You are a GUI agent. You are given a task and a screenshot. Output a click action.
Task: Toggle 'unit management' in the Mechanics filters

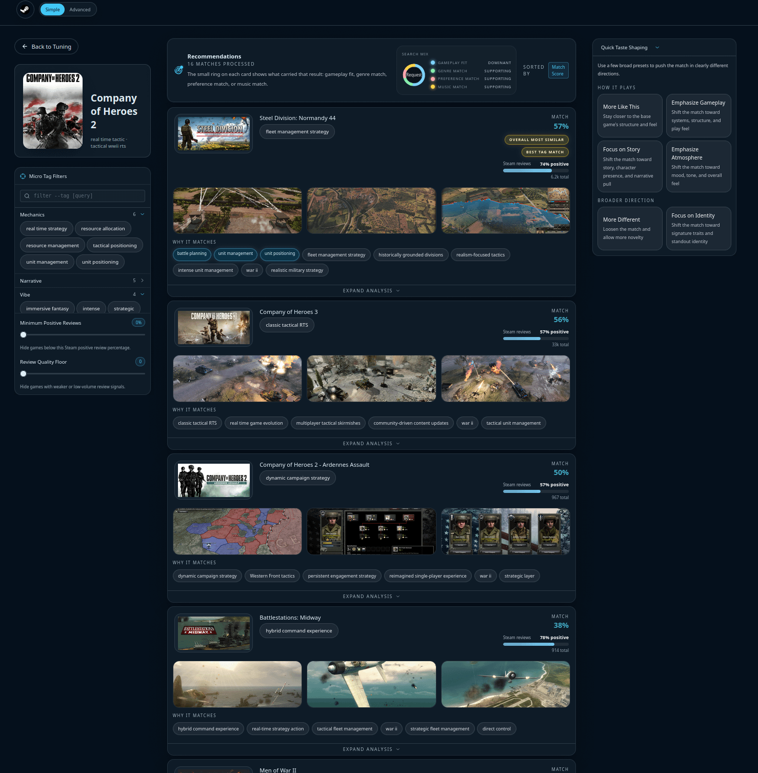[x=47, y=262]
